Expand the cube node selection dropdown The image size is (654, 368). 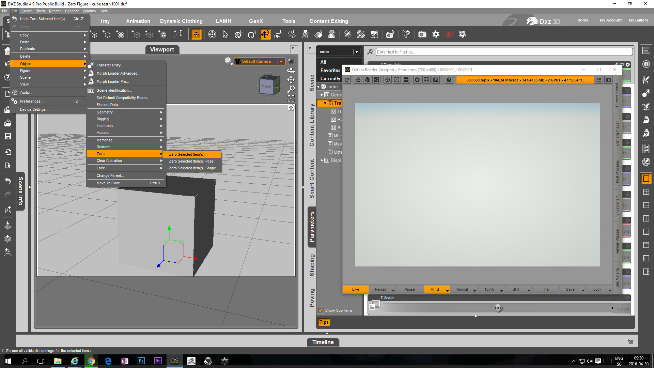[x=357, y=52]
